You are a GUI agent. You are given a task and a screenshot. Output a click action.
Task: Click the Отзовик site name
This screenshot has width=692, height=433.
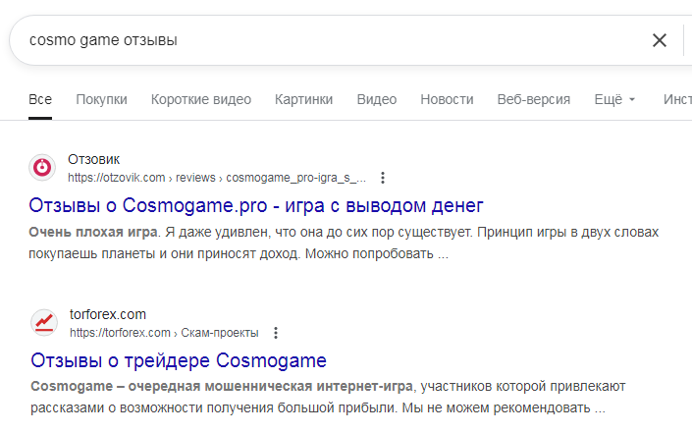coord(93,159)
